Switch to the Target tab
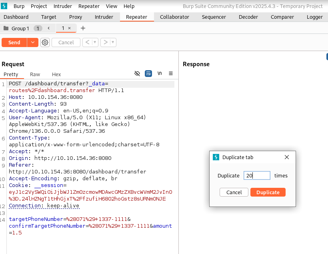Screen dimensions: 328x254 pyautogui.click(x=49, y=17)
